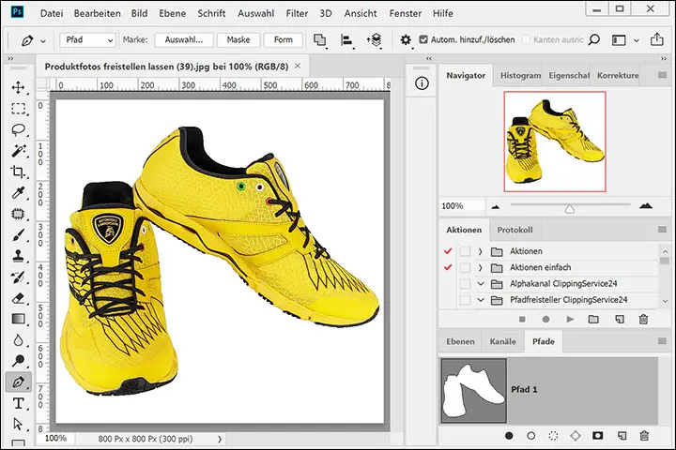Viewport: 676px width, 450px height.
Task: Play the selected action
Action: coord(570,320)
